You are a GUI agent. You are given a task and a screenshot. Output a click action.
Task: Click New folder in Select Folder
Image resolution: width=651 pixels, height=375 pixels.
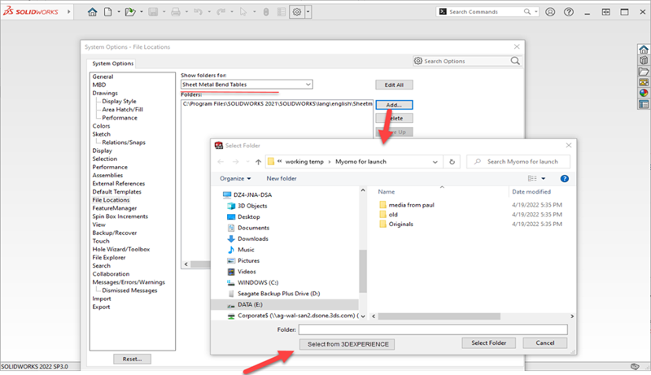pos(282,178)
